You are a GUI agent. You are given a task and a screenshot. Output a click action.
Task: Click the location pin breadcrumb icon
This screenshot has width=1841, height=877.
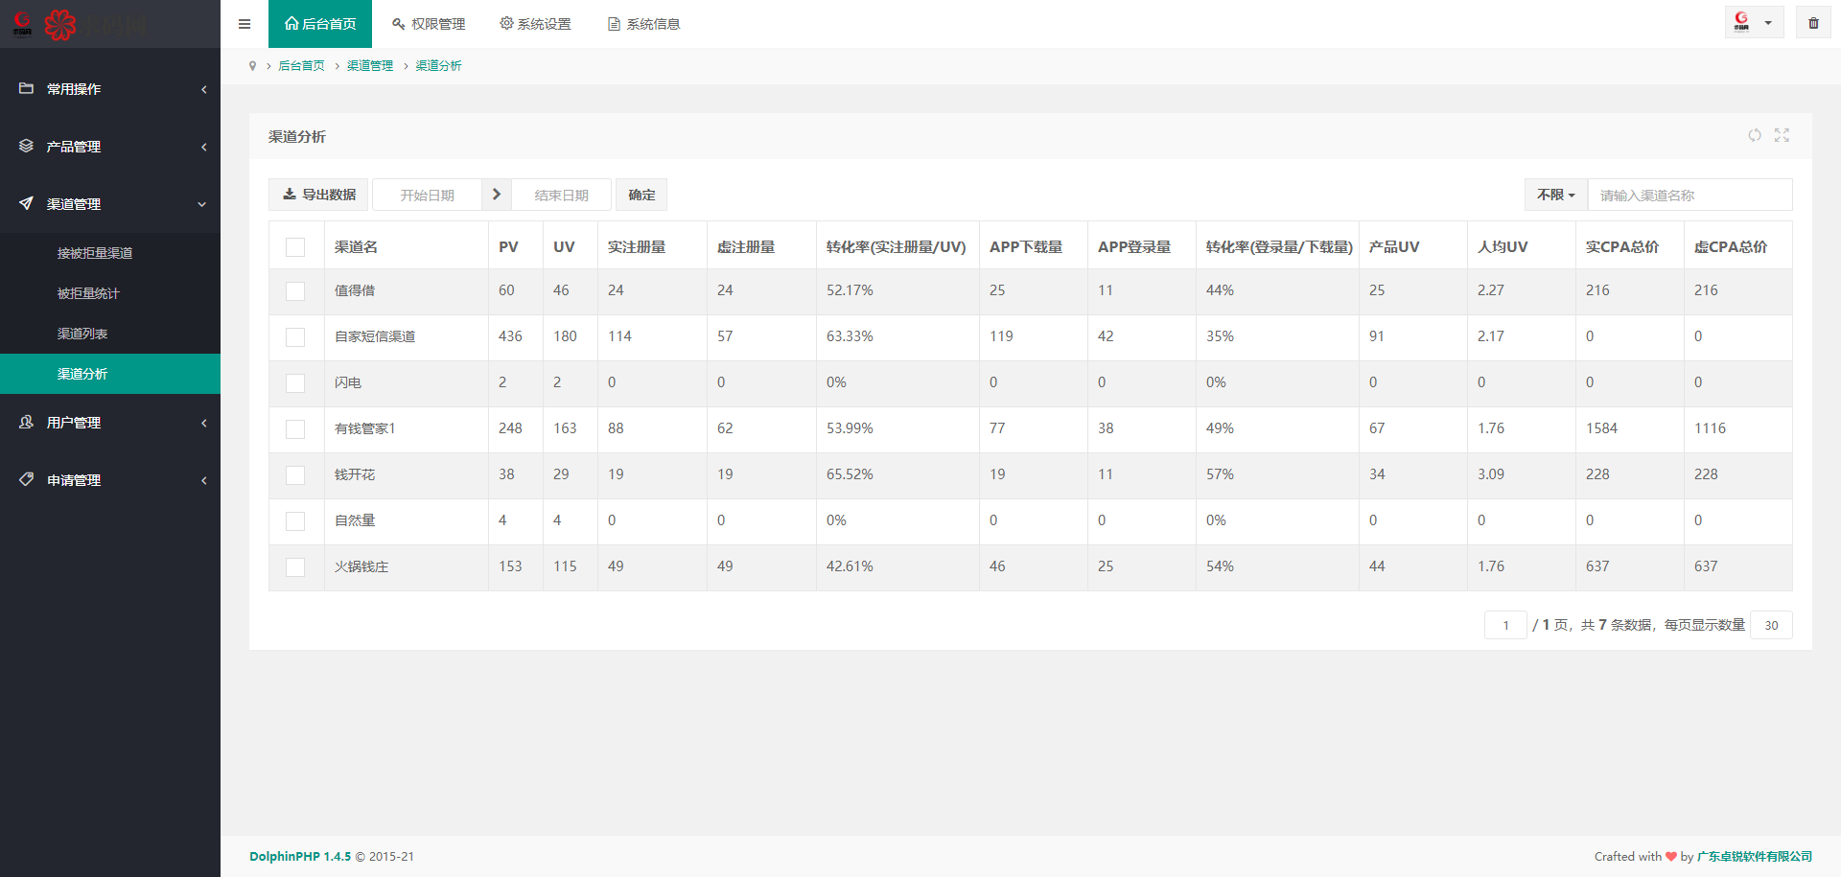(252, 66)
